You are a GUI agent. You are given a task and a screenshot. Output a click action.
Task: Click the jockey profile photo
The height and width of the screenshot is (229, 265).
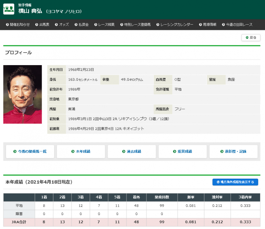coord(22,94)
